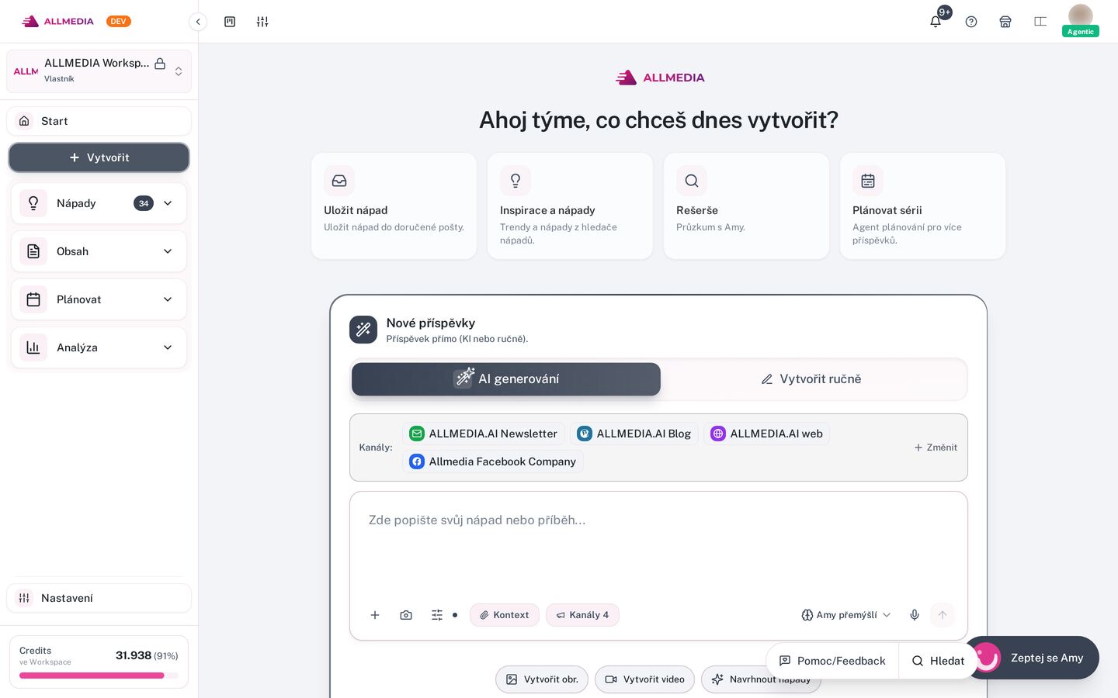Image resolution: width=1118 pixels, height=698 pixels.
Task: Open the composer options sliders icon
Action: coord(437,615)
